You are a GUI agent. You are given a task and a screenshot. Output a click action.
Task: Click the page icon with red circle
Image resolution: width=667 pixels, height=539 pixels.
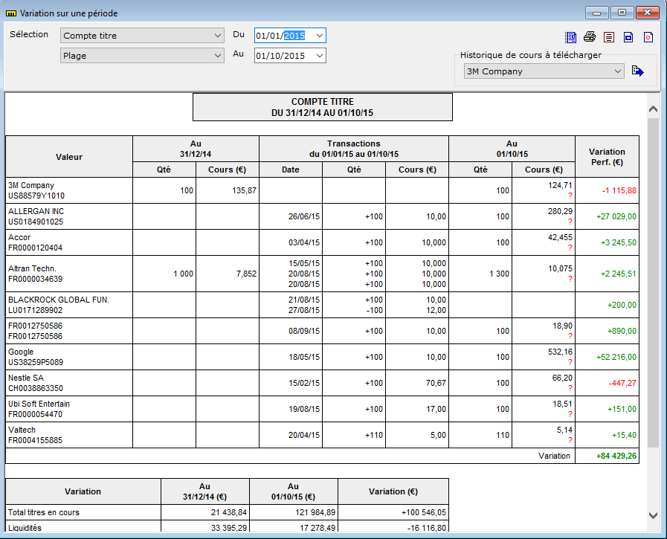coord(648,37)
